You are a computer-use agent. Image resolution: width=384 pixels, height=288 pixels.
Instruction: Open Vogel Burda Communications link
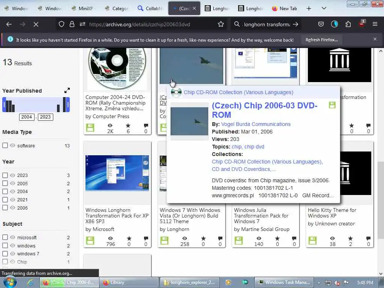256,124
